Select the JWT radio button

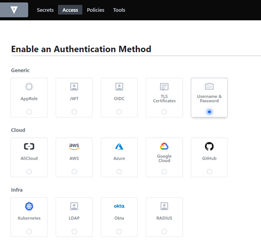click(x=74, y=112)
